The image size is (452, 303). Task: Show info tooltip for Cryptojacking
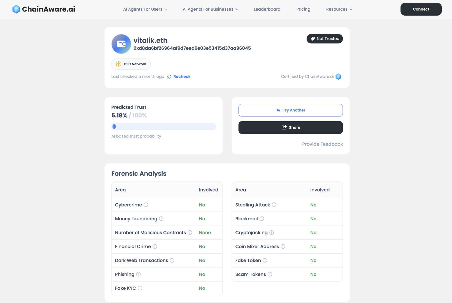click(272, 233)
